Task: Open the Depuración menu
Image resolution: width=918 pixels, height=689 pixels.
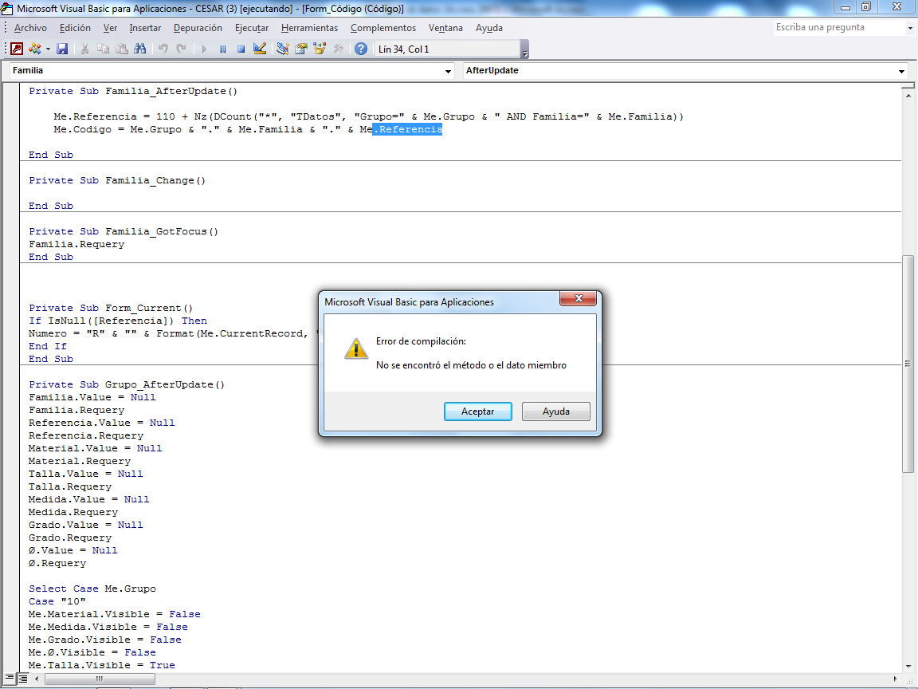Action: pos(198,28)
